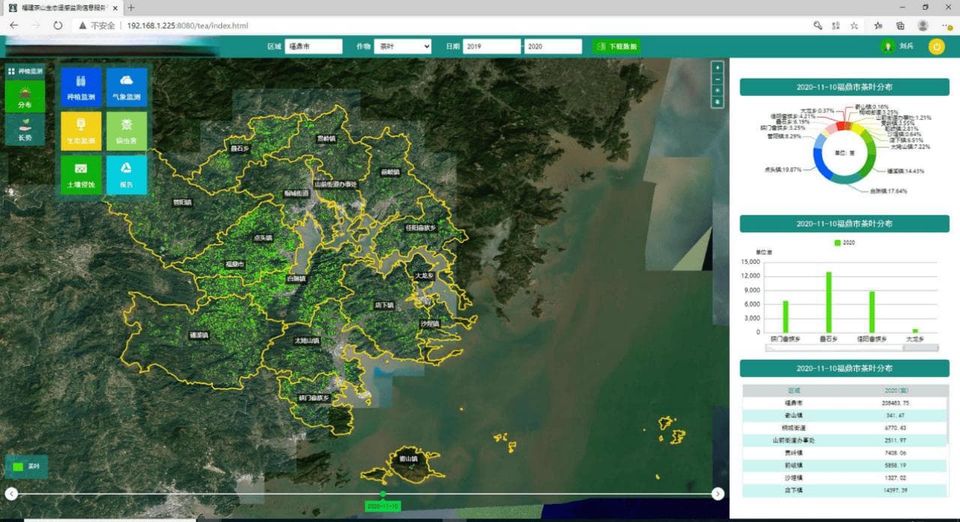Click the 点头镇 label on the map
The width and height of the screenshot is (960, 522).
pyautogui.click(x=263, y=237)
